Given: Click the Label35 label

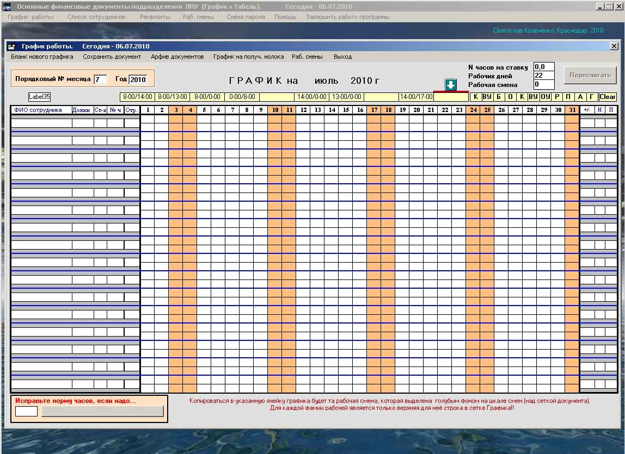Looking at the screenshot, I should tap(39, 97).
